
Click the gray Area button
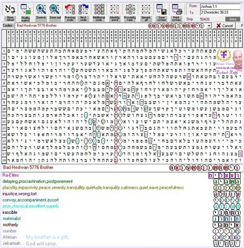233,19
